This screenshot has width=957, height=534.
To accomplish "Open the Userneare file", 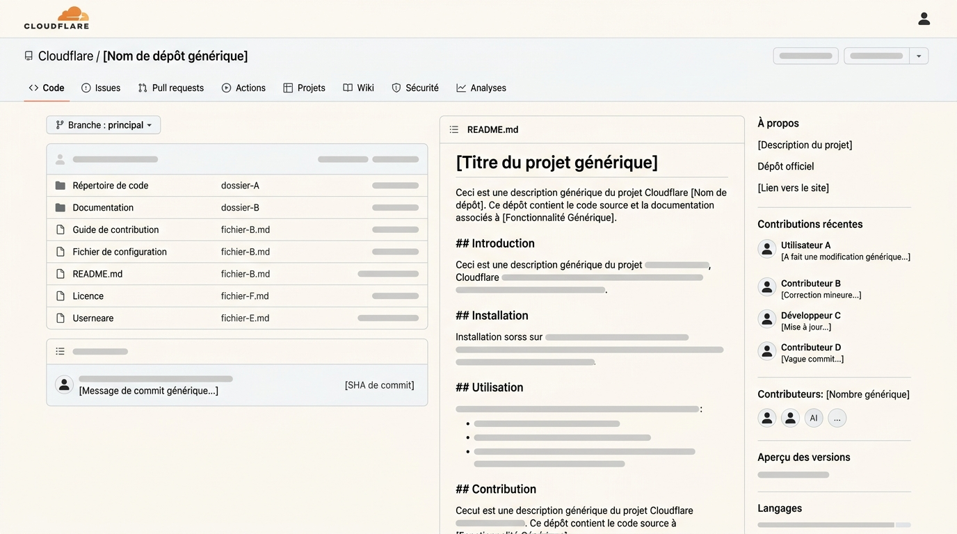I will [93, 318].
